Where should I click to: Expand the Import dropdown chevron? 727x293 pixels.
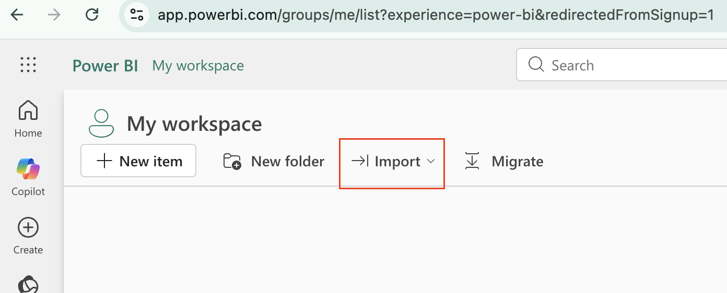(431, 162)
